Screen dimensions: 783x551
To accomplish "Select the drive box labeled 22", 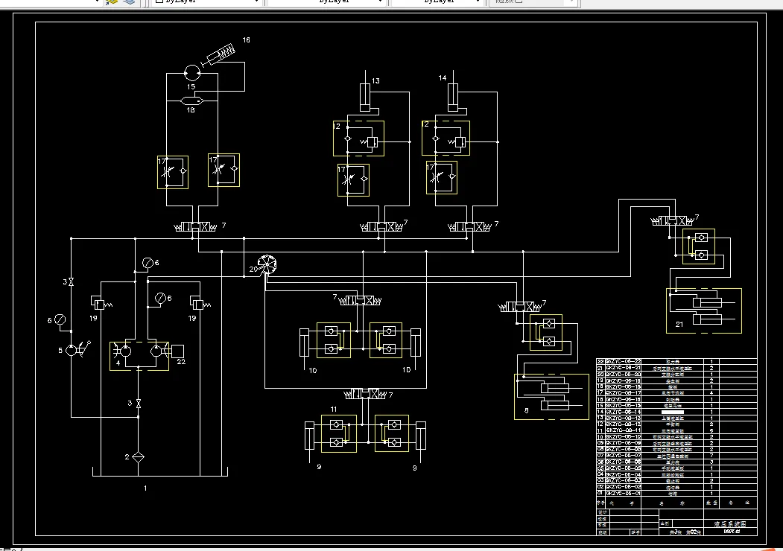I will [x=177, y=351].
